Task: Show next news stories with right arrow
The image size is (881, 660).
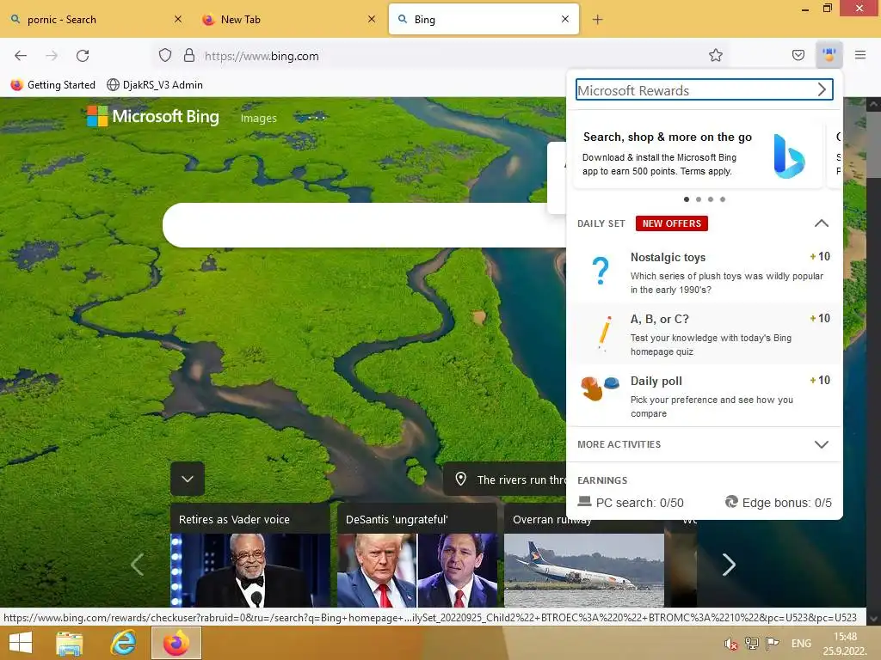Action: [x=729, y=565]
